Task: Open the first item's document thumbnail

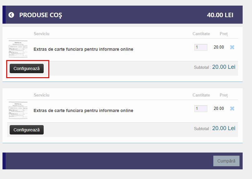Action: click(18, 49)
